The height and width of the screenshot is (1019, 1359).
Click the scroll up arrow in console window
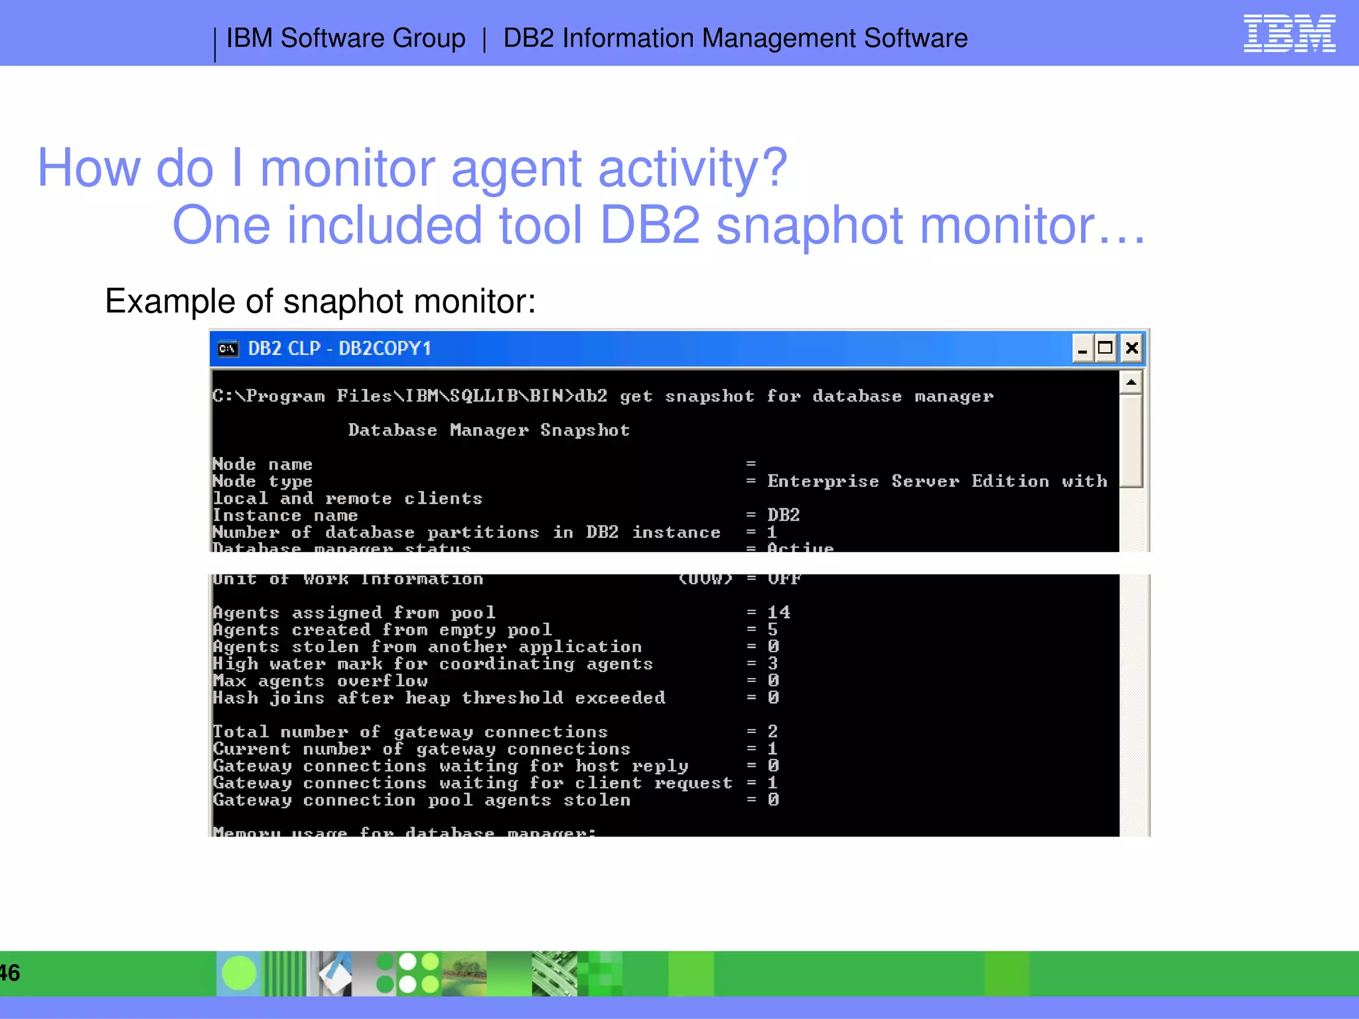[x=1131, y=382]
